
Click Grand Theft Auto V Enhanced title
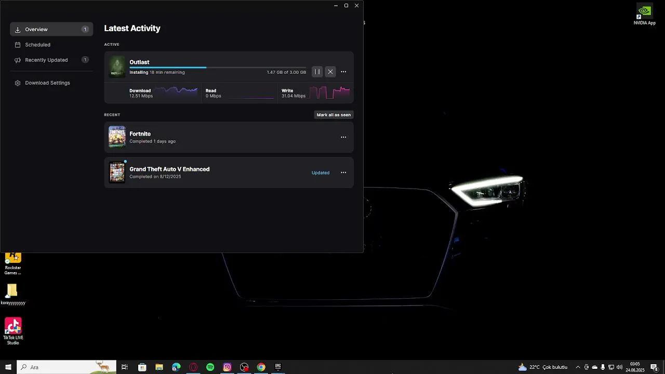coord(169,169)
